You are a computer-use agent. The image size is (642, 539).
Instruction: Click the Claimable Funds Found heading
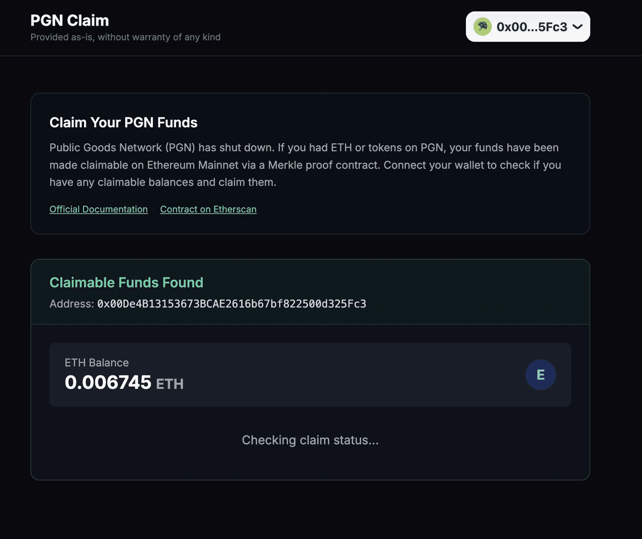point(126,282)
